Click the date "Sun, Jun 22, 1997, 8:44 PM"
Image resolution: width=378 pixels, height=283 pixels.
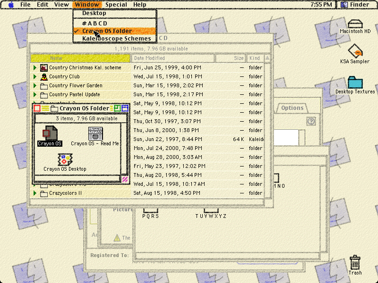pos(168,139)
